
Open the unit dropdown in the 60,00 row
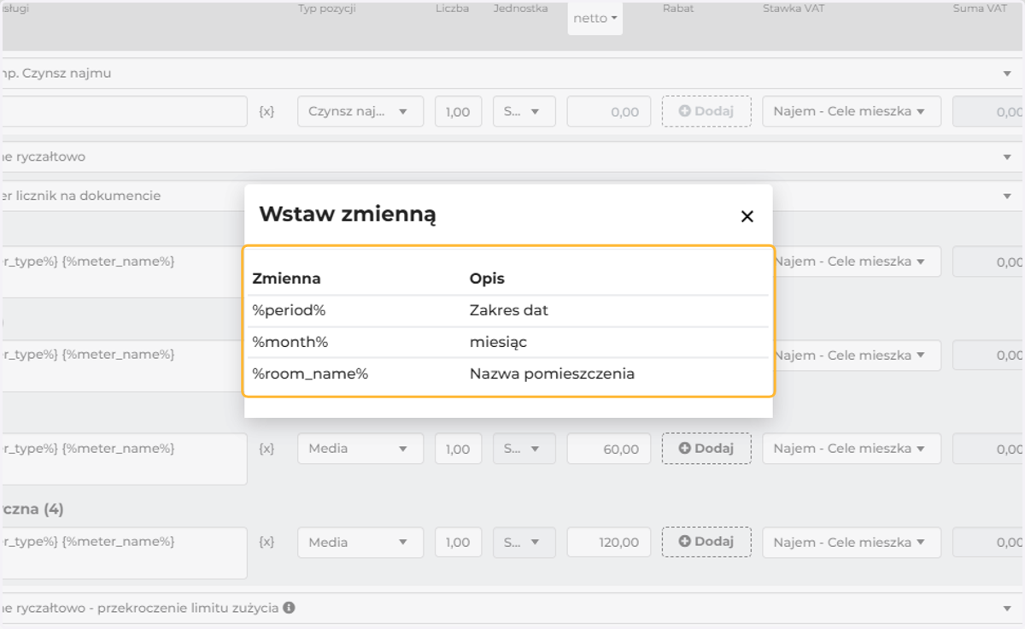point(524,449)
